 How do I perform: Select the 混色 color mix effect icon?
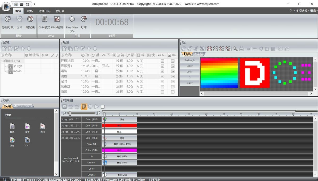click(x=12, y=140)
